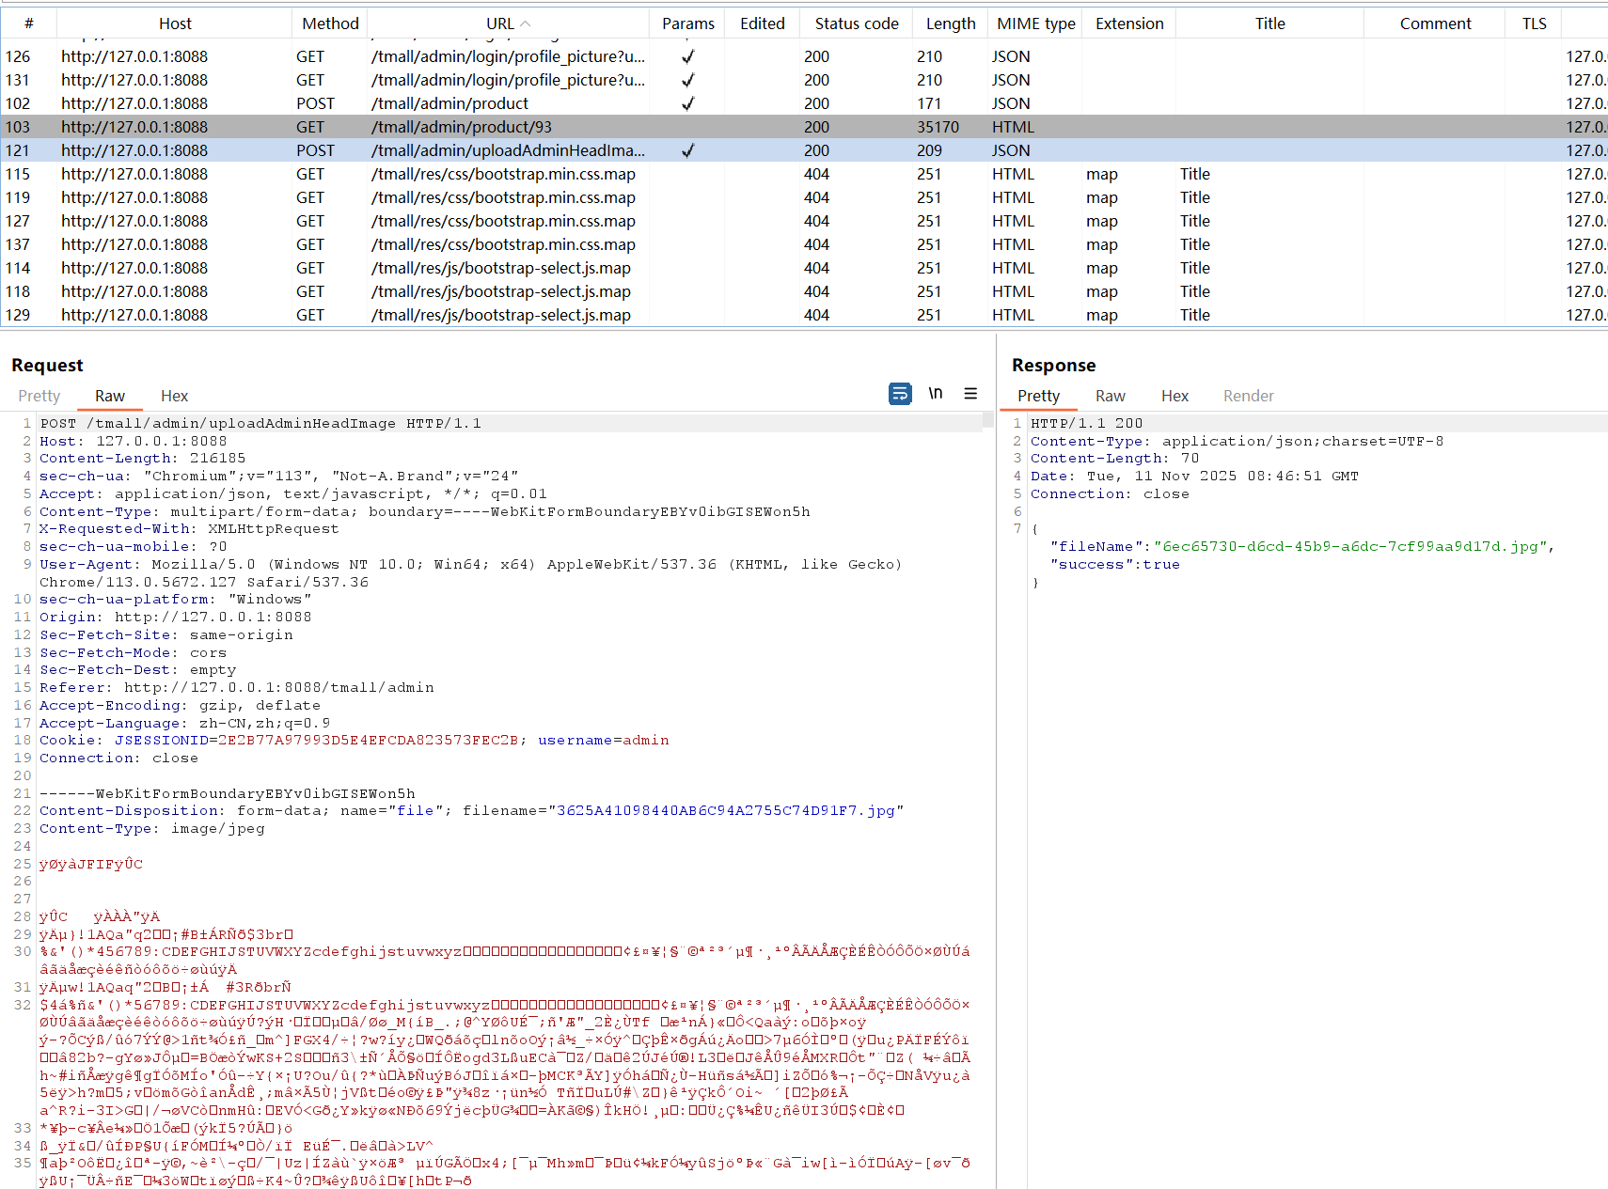This screenshot has height=1189, width=1608.
Task: Click the HTTP/1.1 200 response status line
Action: click(1086, 423)
